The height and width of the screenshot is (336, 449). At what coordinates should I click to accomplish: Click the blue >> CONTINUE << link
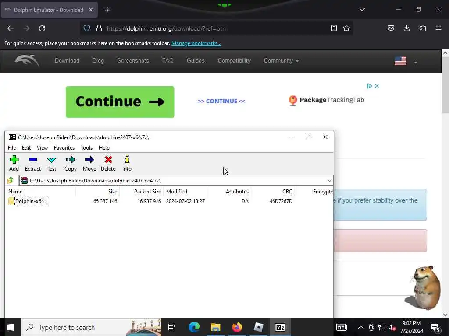[221, 101]
